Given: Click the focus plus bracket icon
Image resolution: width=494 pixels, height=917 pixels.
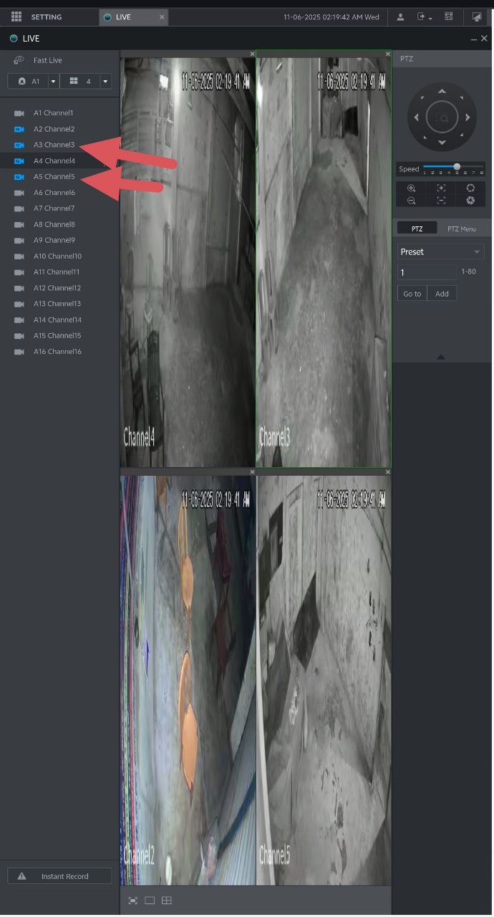Looking at the screenshot, I should point(441,188).
